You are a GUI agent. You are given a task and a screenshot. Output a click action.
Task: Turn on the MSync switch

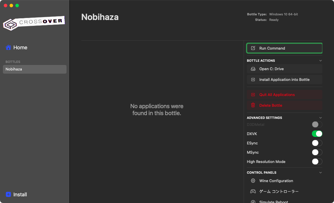[x=317, y=152]
